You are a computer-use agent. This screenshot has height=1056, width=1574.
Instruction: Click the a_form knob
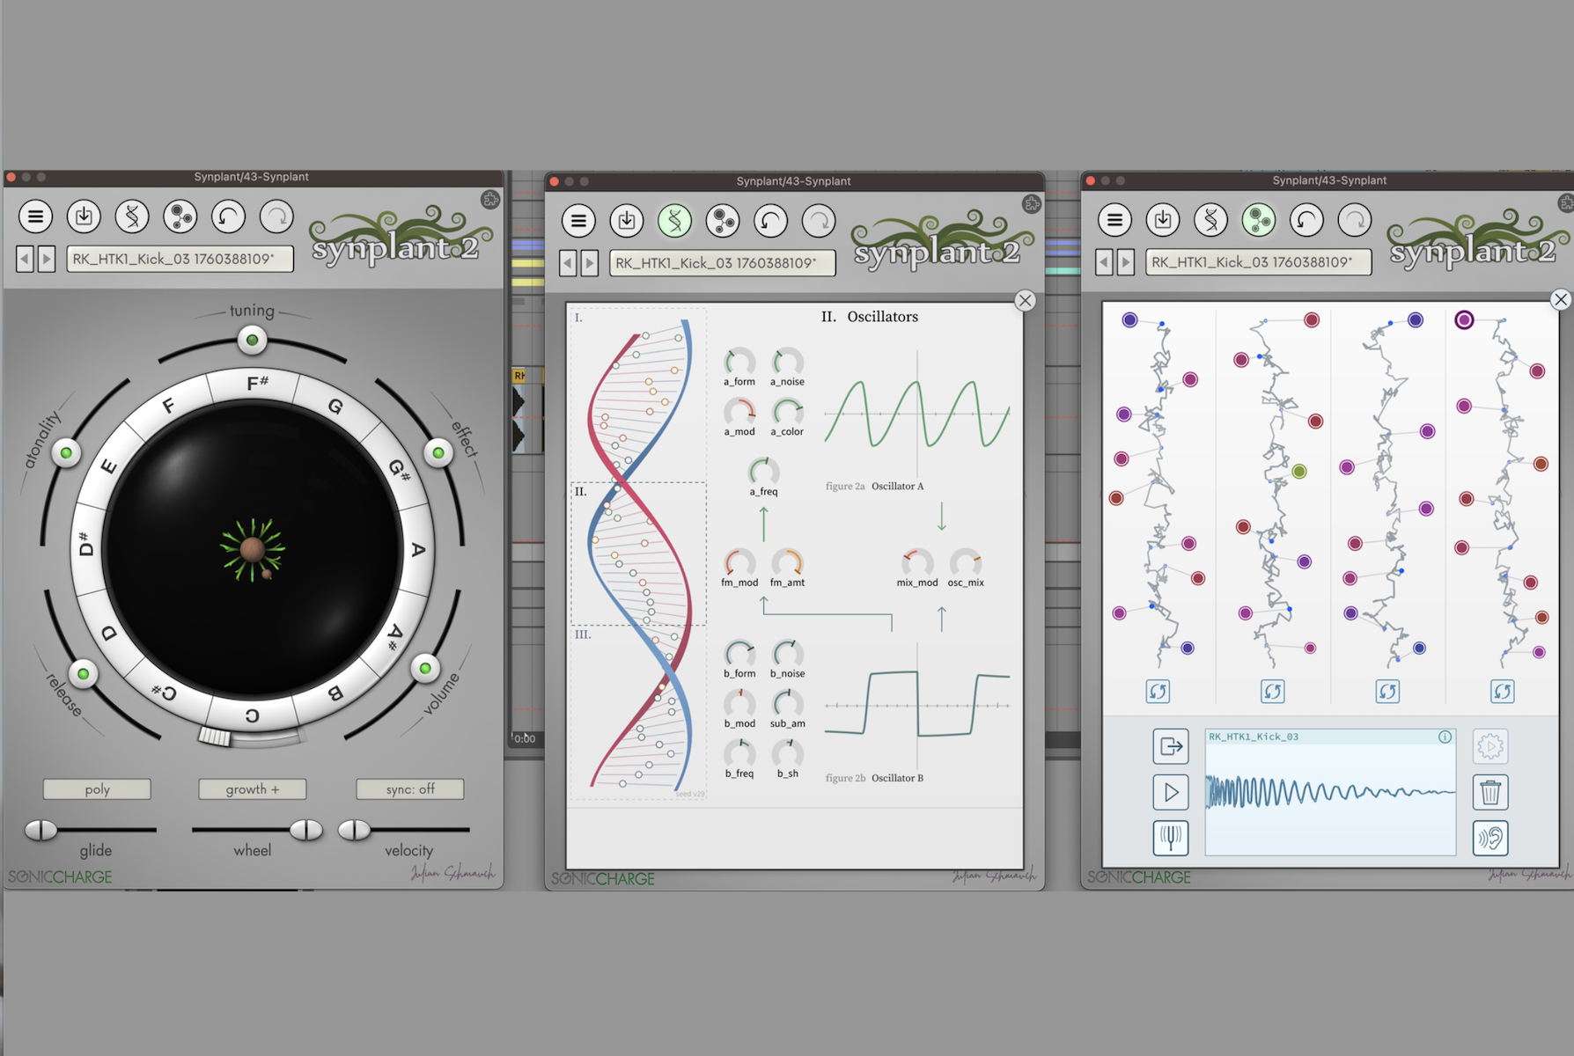739,362
